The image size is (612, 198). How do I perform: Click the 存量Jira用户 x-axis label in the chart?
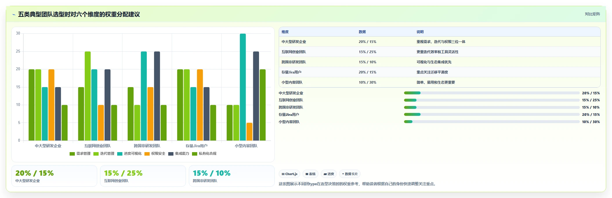coord(197,146)
